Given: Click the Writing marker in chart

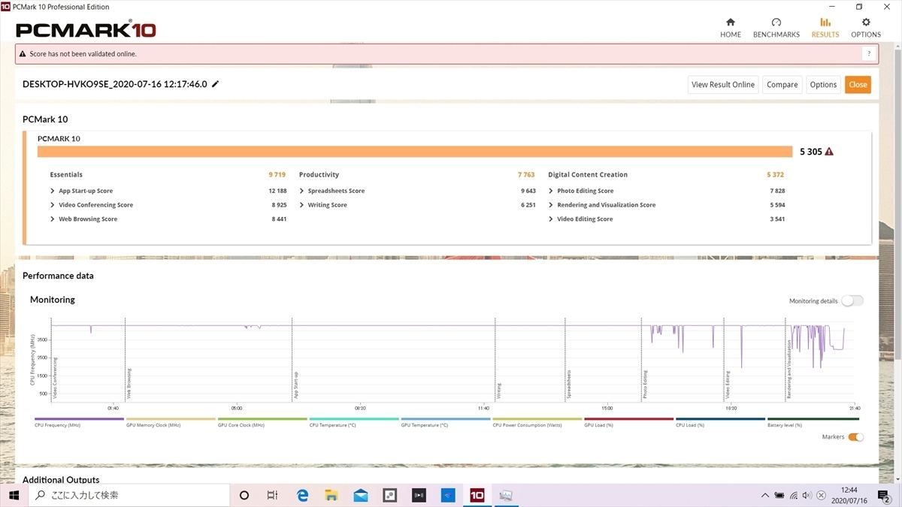Looking at the screenshot, I should point(498,391).
